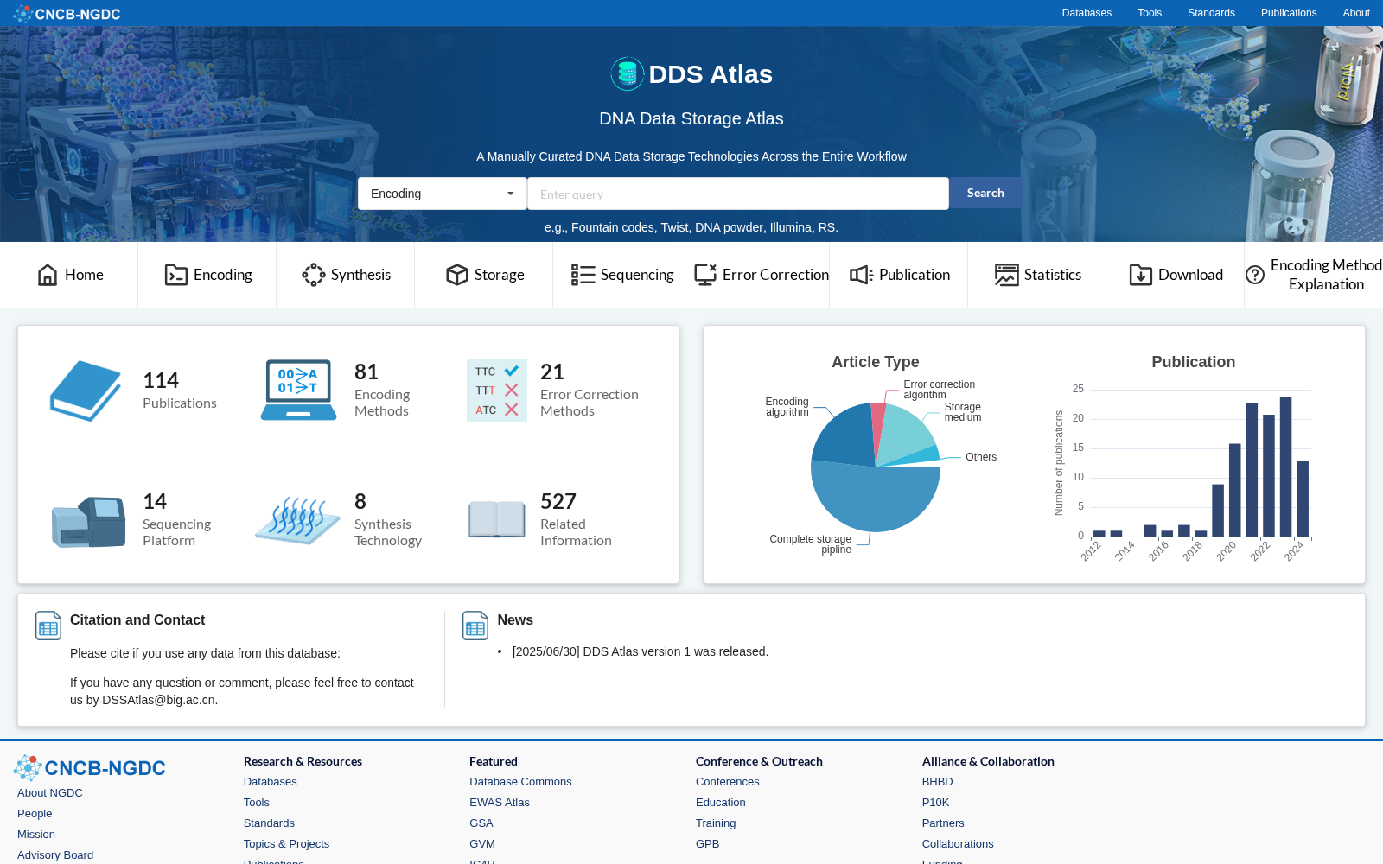Click the Download tray icon
Viewport: 1383px width, 864px height.
coord(1141,275)
